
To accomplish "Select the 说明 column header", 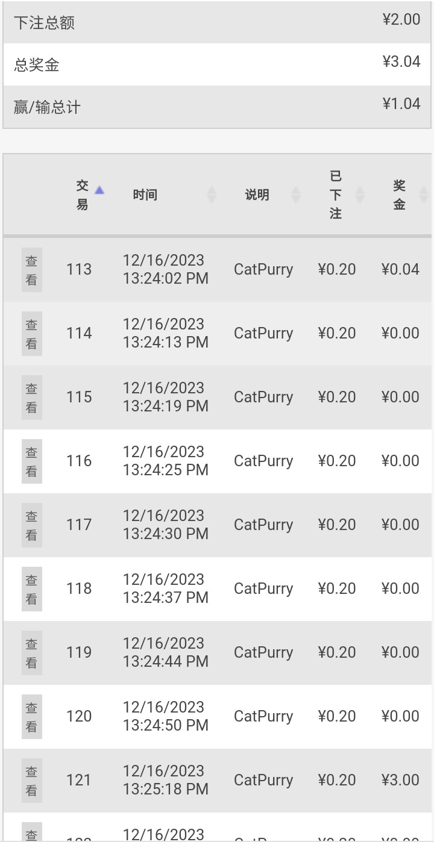I will (x=257, y=195).
